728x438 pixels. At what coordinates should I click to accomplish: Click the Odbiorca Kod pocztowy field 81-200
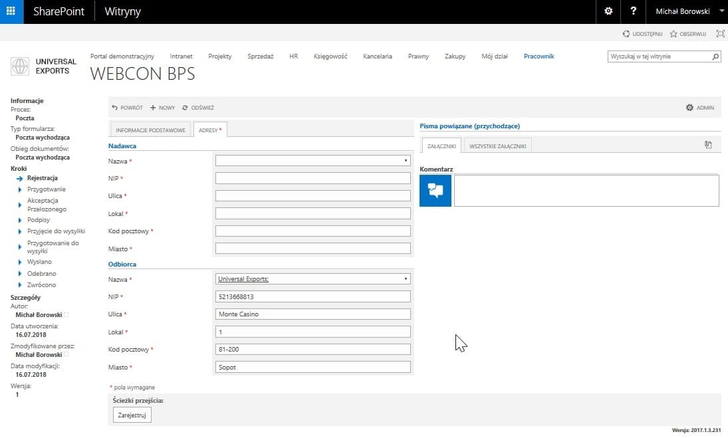pos(313,350)
